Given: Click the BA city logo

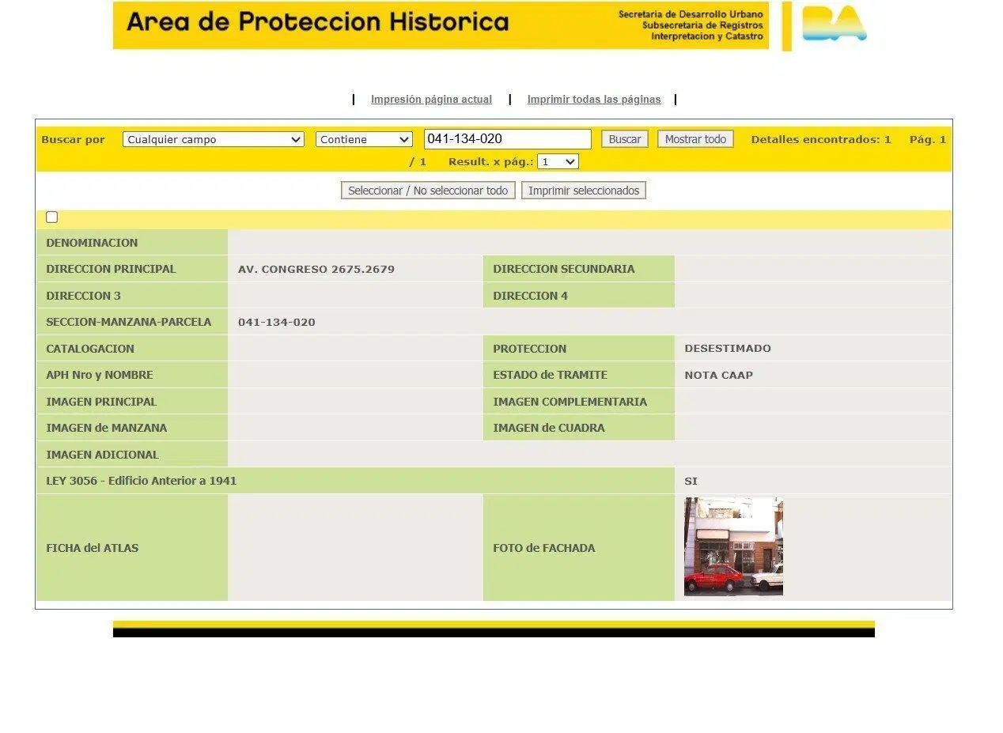Looking at the screenshot, I should click(834, 24).
